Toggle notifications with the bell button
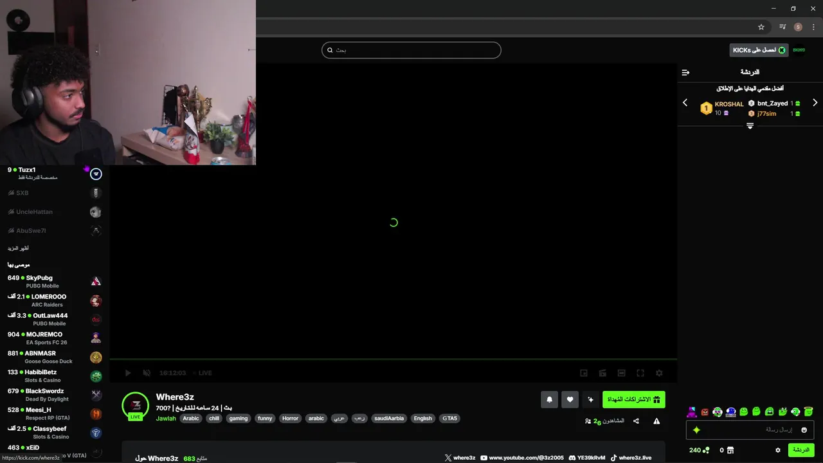 coord(549,399)
